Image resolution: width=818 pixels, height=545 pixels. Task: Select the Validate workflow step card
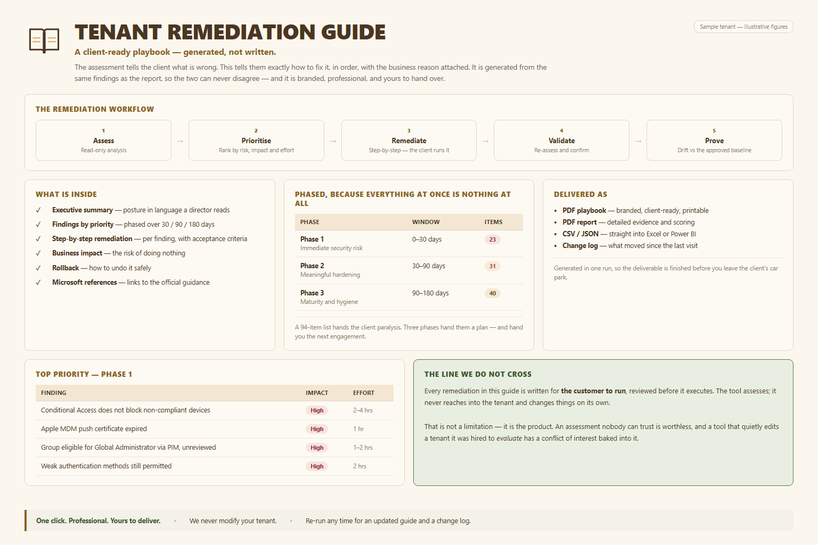coord(561,140)
